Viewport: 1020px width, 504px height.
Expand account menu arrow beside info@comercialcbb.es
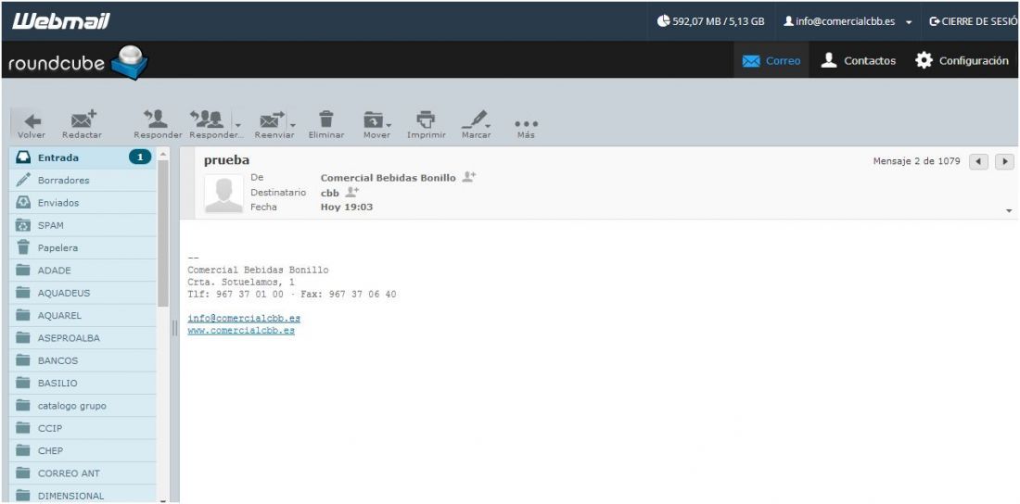click(909, 22)
